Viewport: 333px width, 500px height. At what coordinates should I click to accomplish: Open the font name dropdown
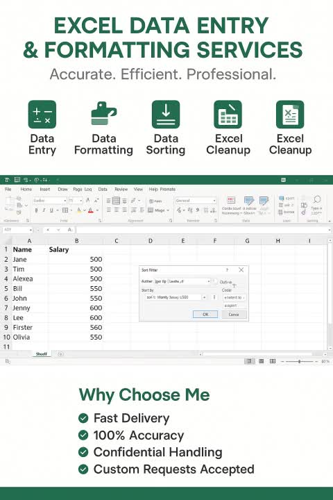[x=65, y=201]
